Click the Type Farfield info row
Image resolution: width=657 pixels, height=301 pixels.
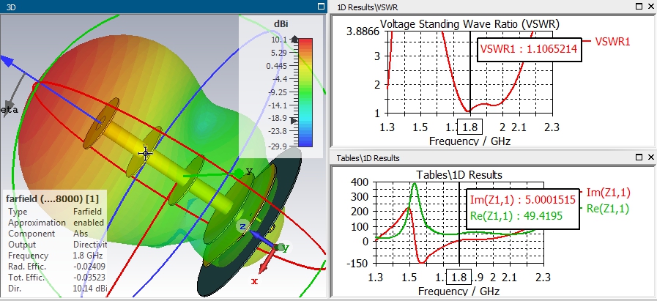point(55,212)
